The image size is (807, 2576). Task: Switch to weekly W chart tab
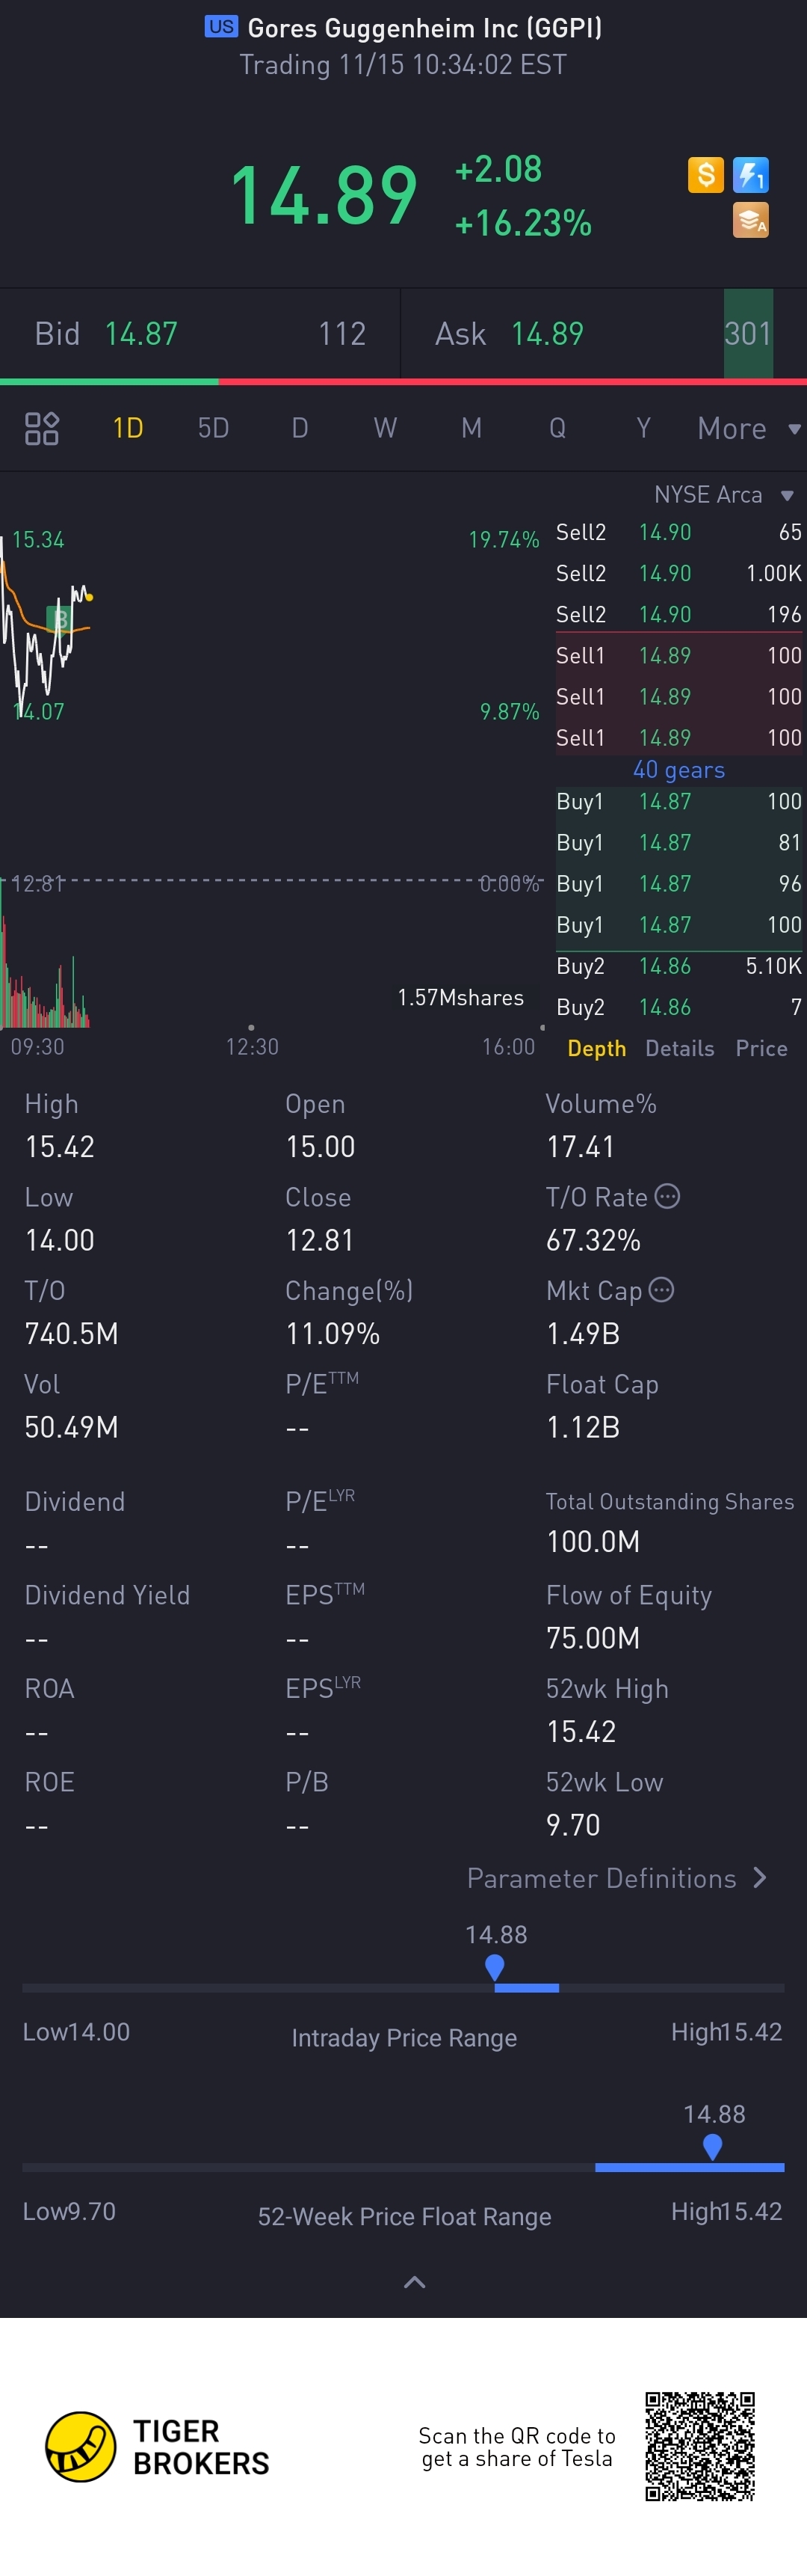386,428
